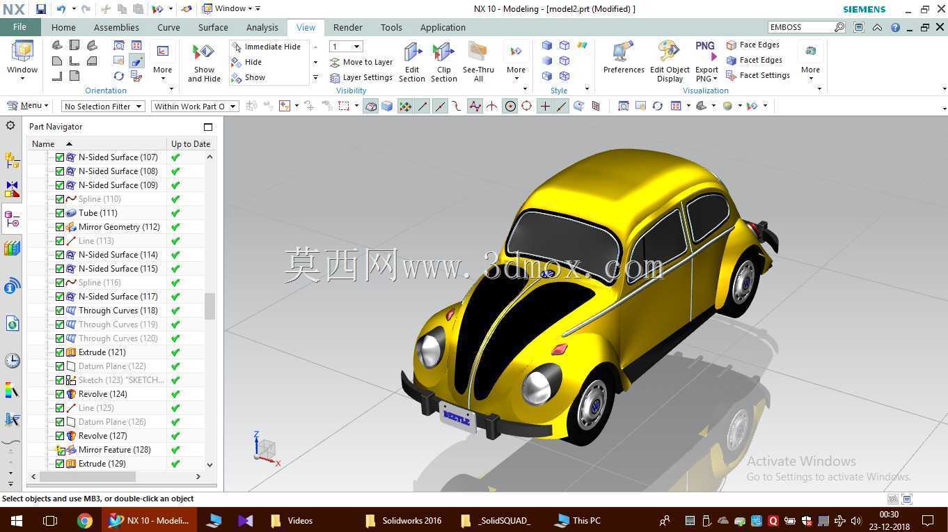Activate the Clip Section tool

(x=443, y=63)
